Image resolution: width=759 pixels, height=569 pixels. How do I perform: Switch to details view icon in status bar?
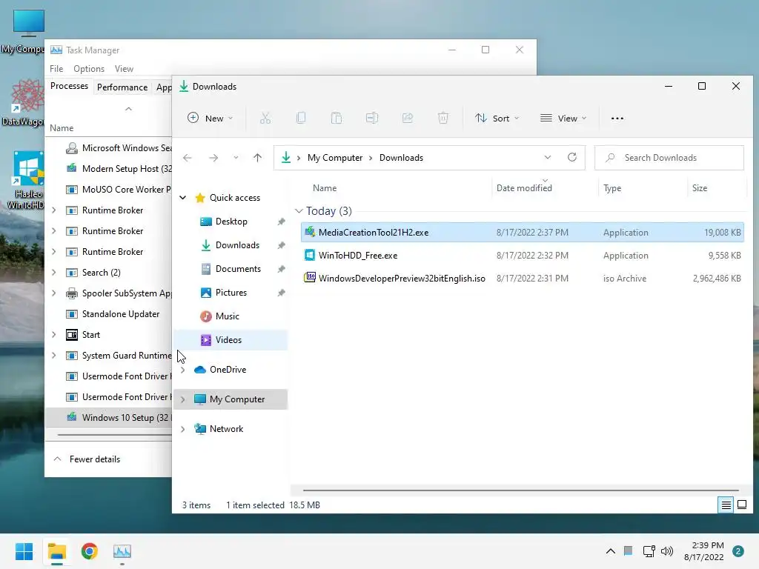[x=726, y=505]
